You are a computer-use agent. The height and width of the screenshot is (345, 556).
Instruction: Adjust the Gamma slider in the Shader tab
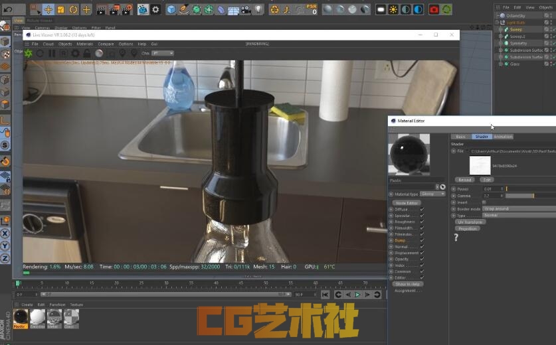pyautogui.click(x=531, y=196)
